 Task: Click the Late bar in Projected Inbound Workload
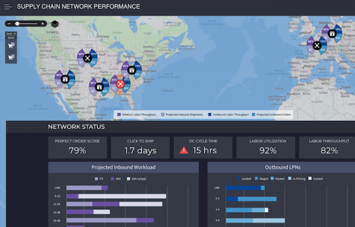tap(87, 188)
